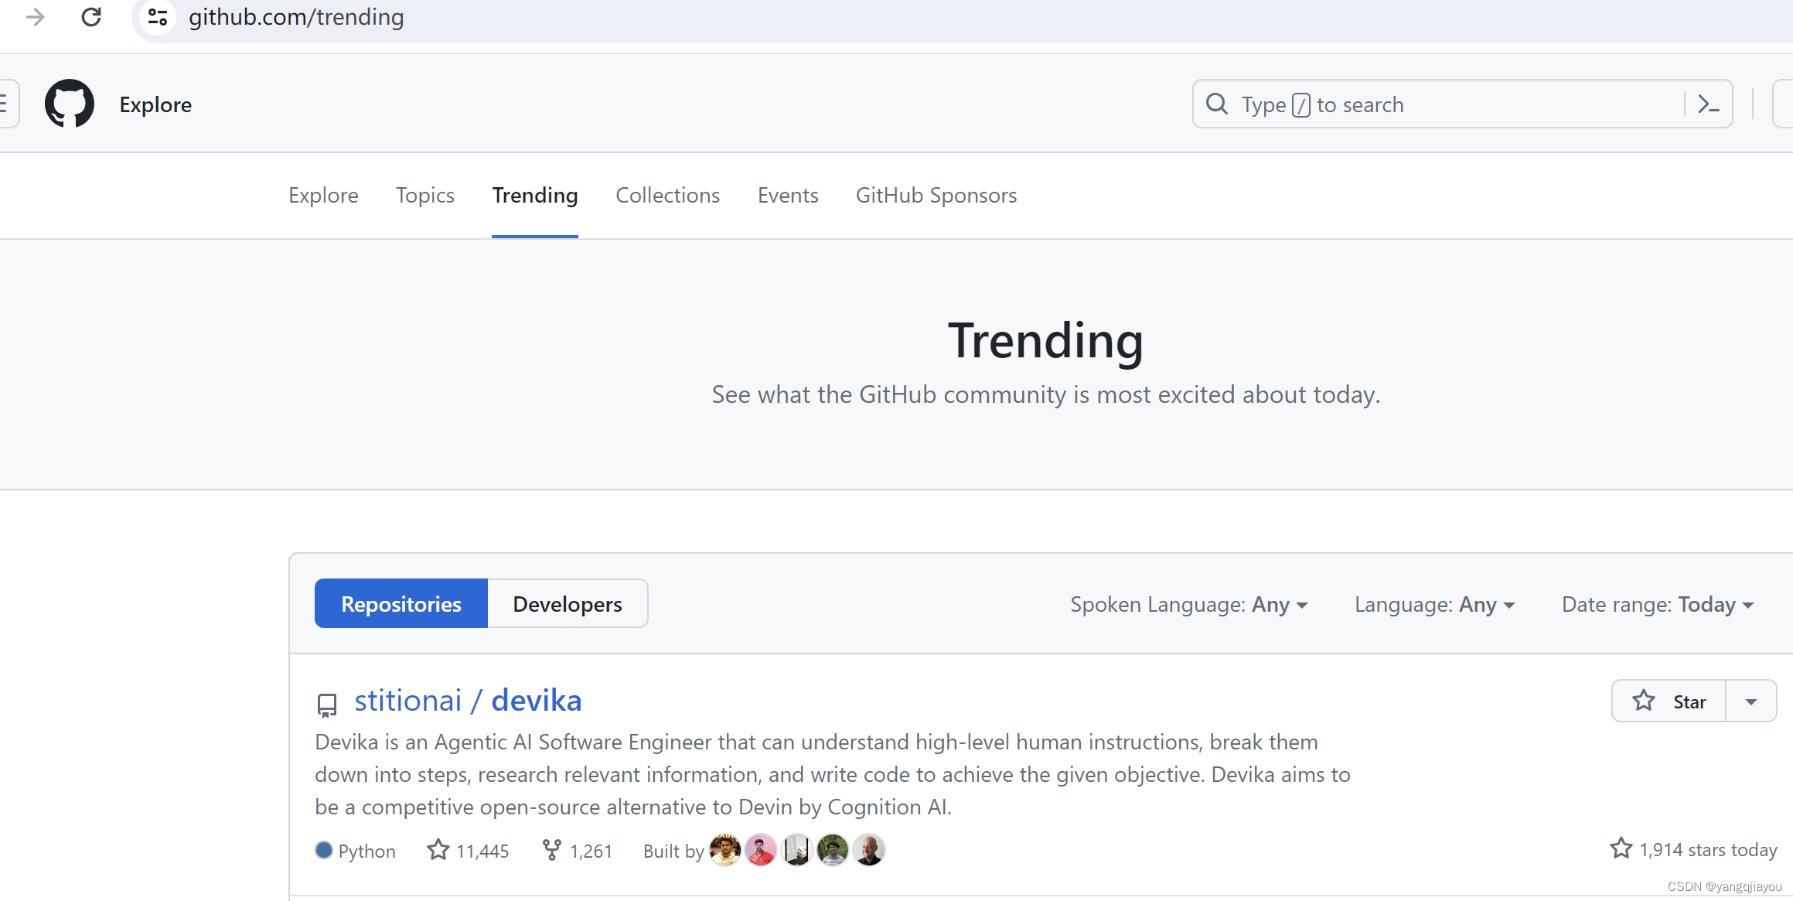Expand the dropdown arrow next to Star
This screenshot has height=901, width=1793.
click(1751, 701)
